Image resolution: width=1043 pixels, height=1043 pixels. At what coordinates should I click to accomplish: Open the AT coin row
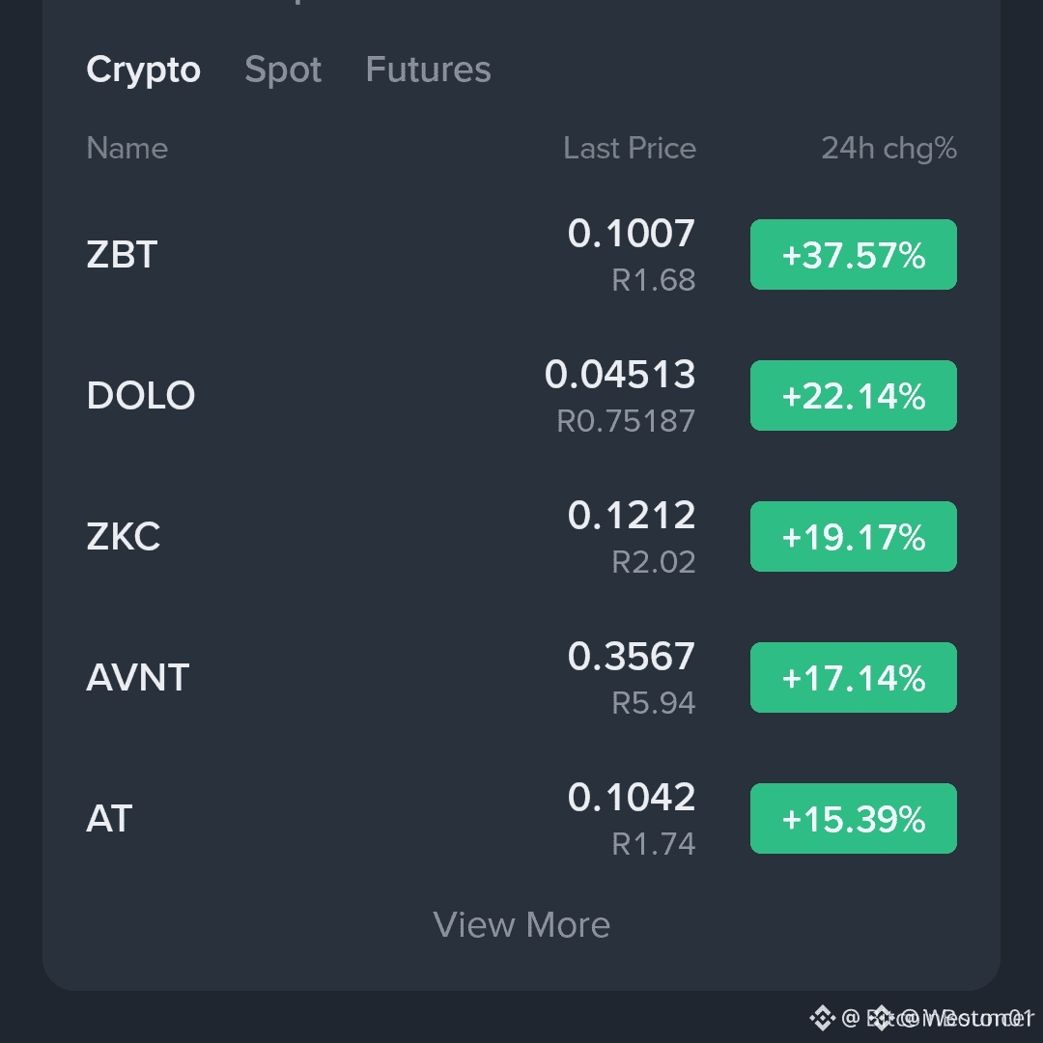[521, 819]
